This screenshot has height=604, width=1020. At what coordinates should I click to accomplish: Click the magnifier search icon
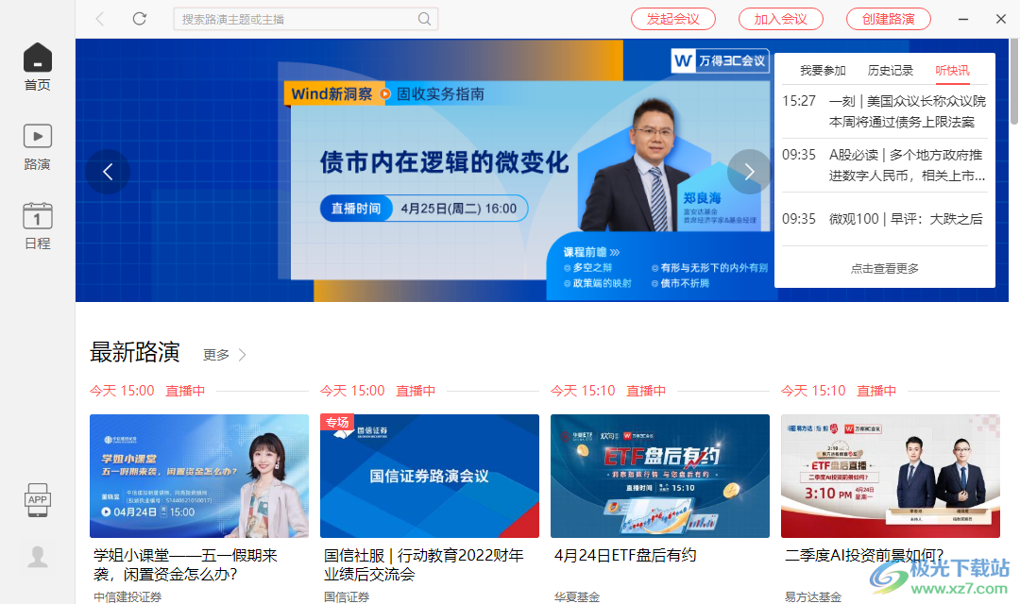(424, 19)
